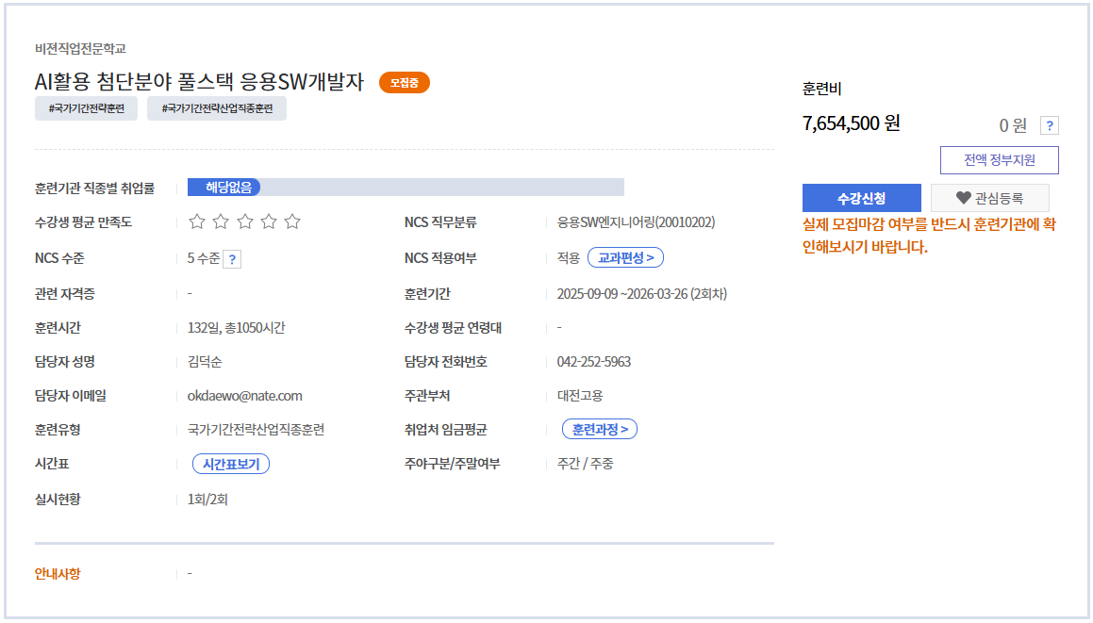1093x623 pixels.
Task: Click the fifth satisfaction rating star
Action: click(x=292, y=221)
